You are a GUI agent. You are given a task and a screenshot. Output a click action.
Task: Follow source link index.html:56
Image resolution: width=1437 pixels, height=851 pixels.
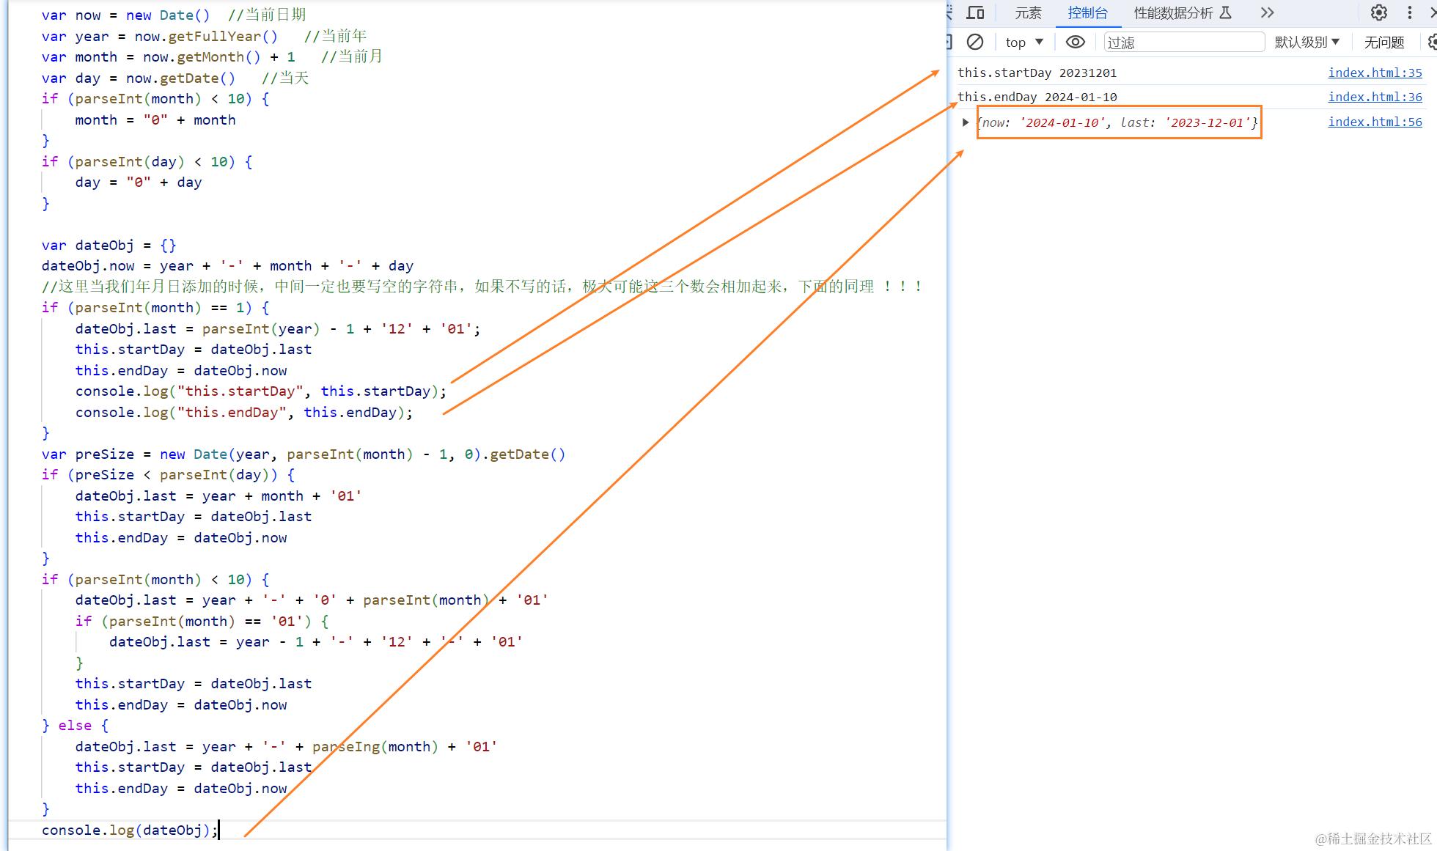pyautogui.click(x=1375, y=122)
